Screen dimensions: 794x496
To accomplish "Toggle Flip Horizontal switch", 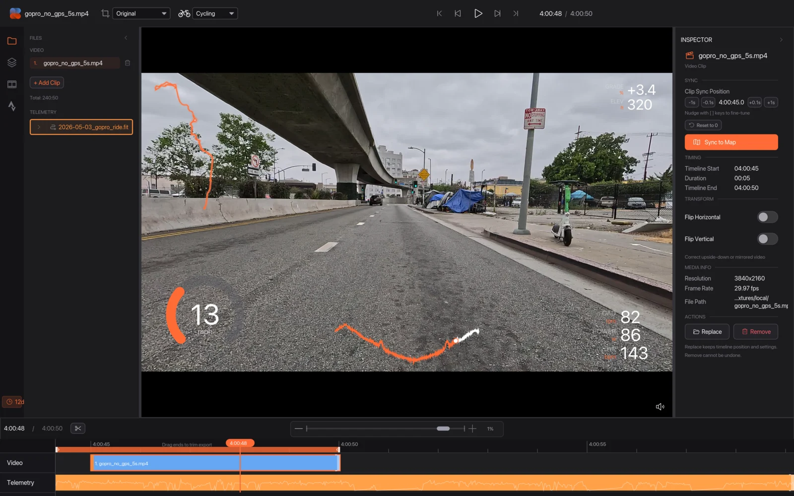I will 767,217.
